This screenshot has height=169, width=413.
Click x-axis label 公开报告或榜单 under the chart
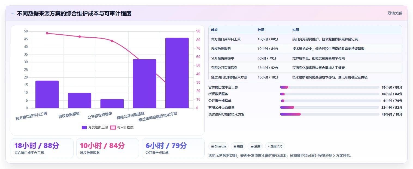pyautogui.click(x=100, y=116)
